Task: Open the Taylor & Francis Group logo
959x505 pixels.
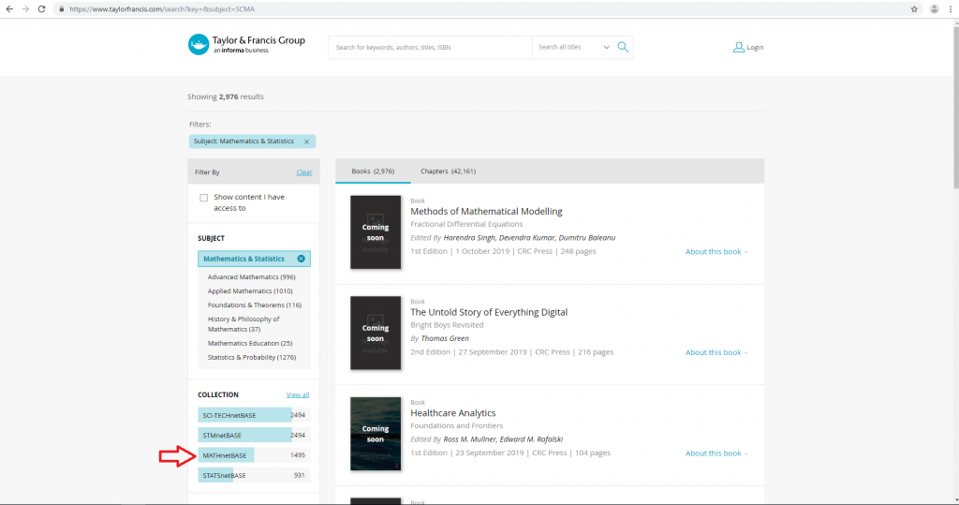Action: pyautogui.click(x=246, y=45)
